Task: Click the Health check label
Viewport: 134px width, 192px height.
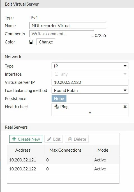Action: 17,107
